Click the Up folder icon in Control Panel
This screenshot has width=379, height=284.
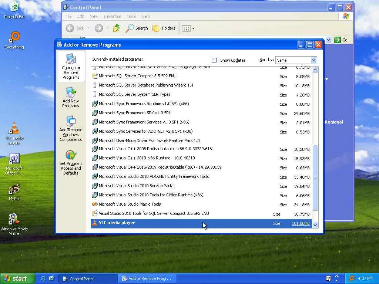click(x=117, y=28)
